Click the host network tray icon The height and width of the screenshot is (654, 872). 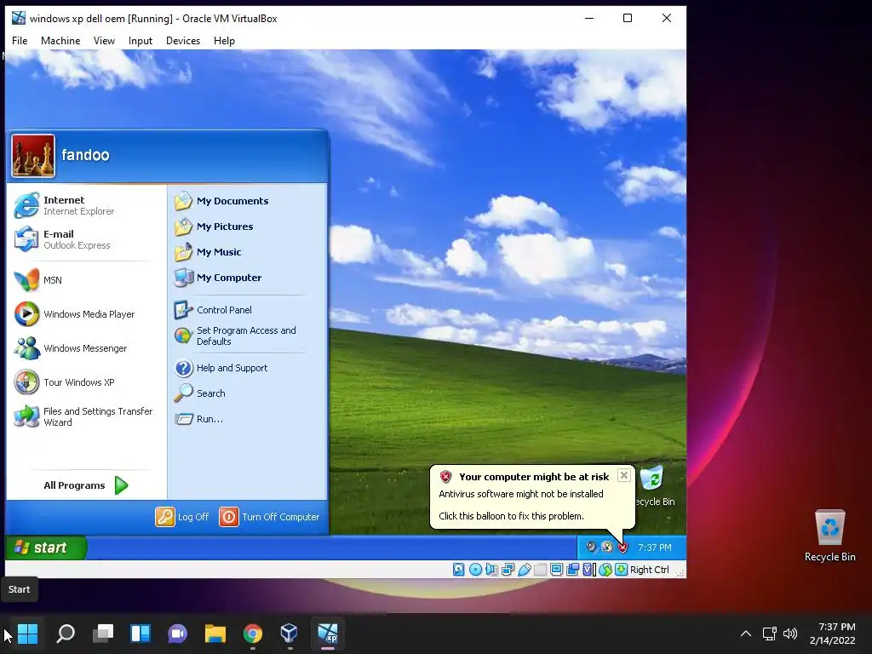pos(769,634)
